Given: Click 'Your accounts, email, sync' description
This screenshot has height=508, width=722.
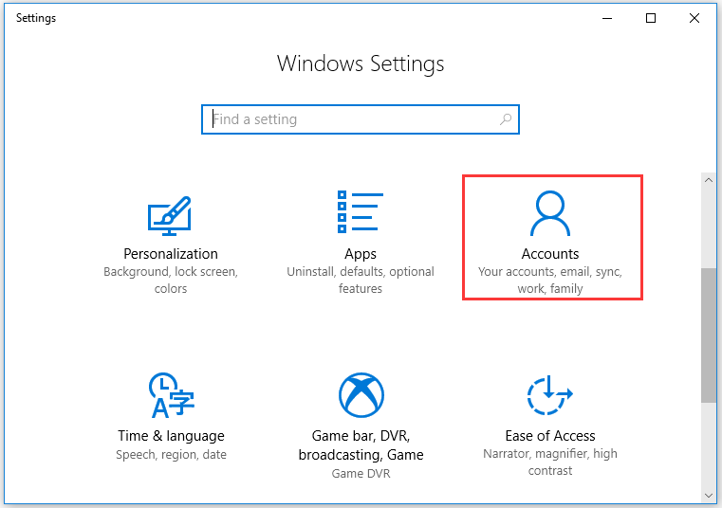Looking at the screenshot, I should [549, 280].
